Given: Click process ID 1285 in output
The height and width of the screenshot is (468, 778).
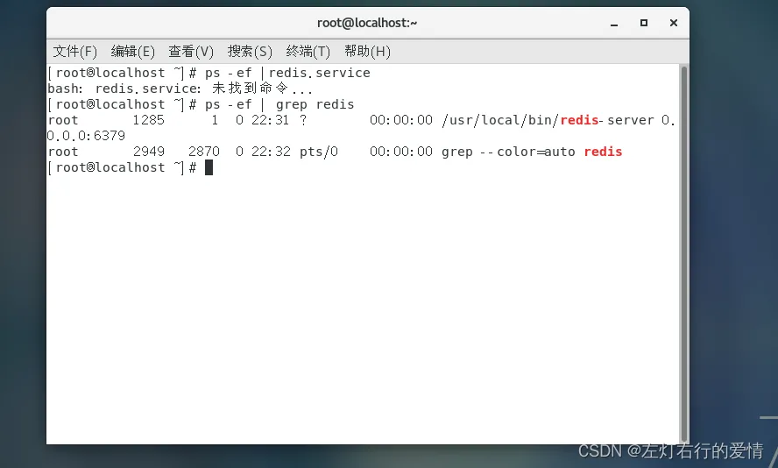Looking at the screenshot, I should (148, 120).
